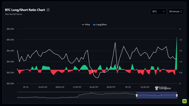Viewport: 189px width, 106px height.
Task: Click the 09-24 date axis label
Action: pos(26,87)
